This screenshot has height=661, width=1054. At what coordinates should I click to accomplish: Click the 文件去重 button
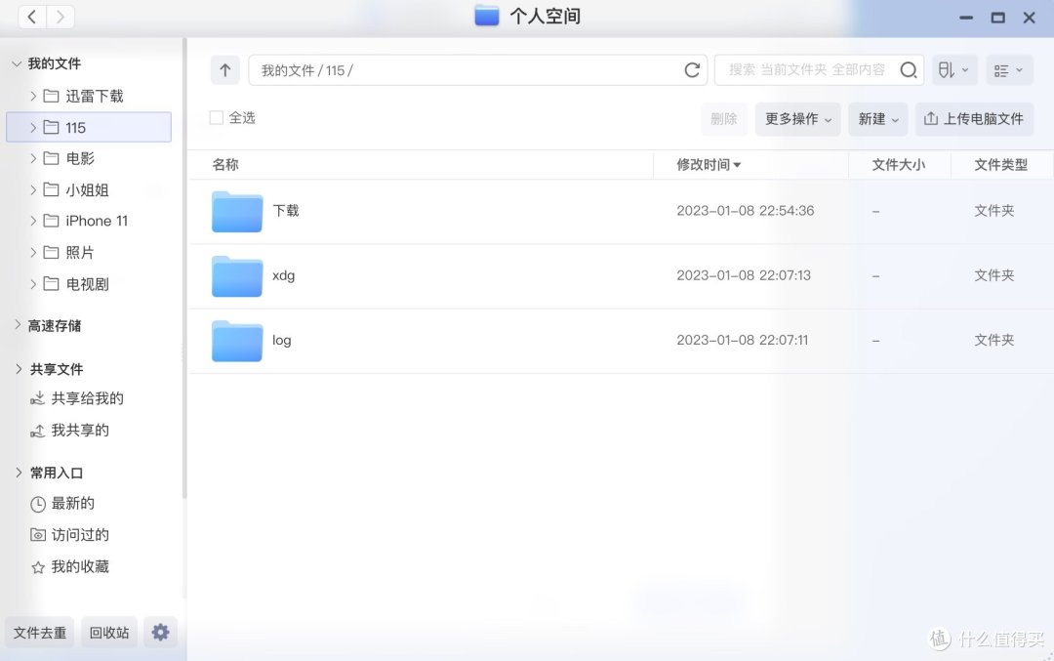click(x=39, y=632)
